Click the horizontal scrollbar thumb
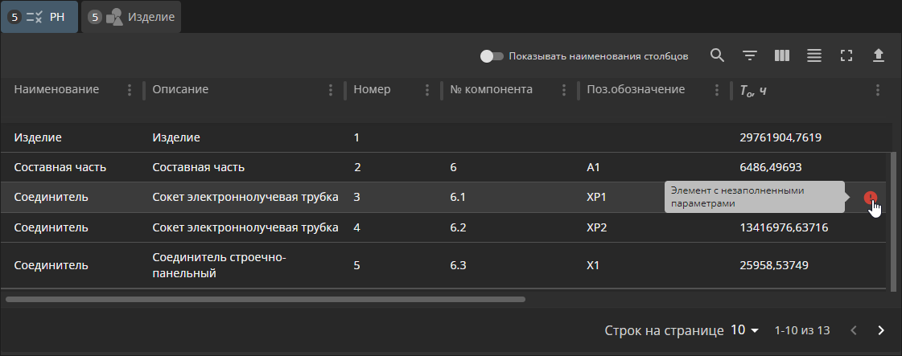 266,299
